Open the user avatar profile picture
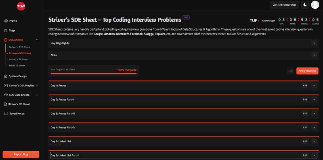Screen dimensions: 323x160 (315, 5)
